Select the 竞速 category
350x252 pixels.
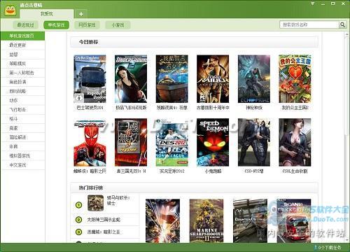[x=22, y=128]
